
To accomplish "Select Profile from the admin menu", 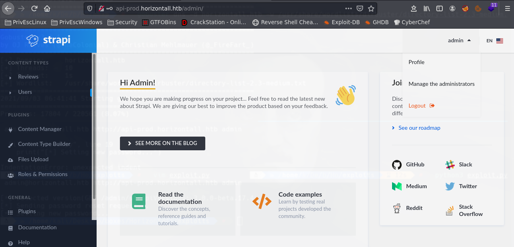I will click(416, 62).
